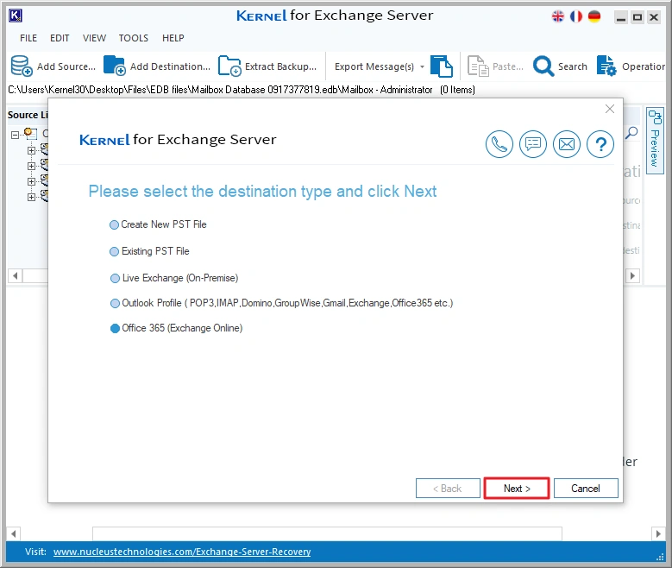Click the magnifier icon behind the dialog
Viewport: 672px width, 568px height.
[631, 133]
